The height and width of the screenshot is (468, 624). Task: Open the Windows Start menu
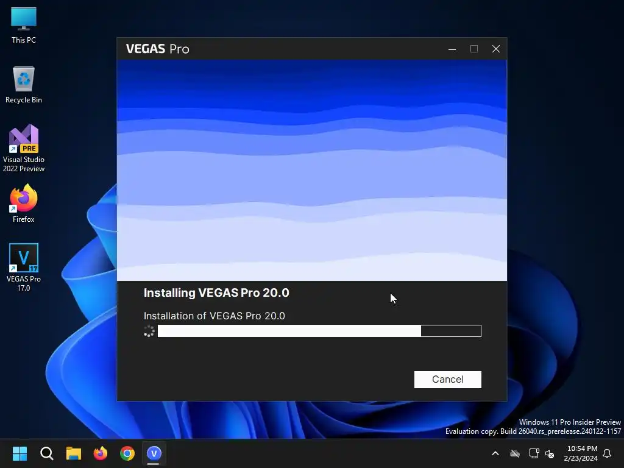click(19, 453)
